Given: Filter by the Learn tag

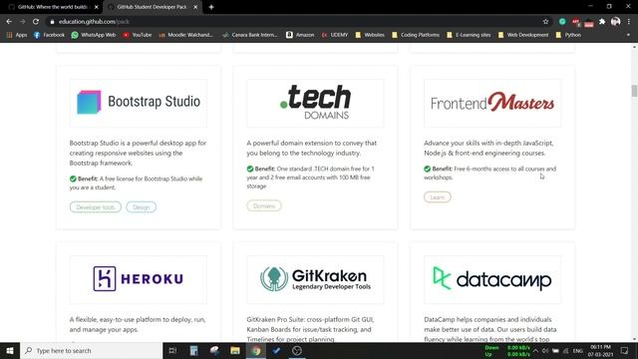Looking at the screenshot, I should coord(438,197).
